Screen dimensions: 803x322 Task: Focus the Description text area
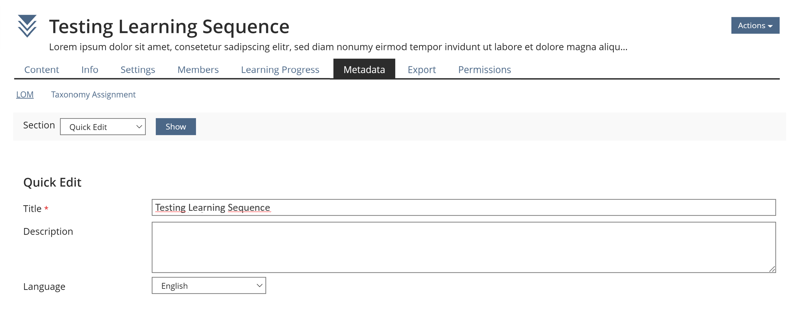click(463, 247)
